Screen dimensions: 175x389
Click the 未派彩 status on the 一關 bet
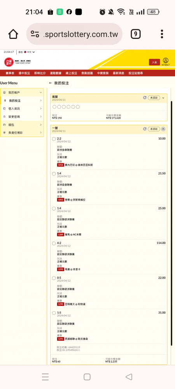pos(154,129)
